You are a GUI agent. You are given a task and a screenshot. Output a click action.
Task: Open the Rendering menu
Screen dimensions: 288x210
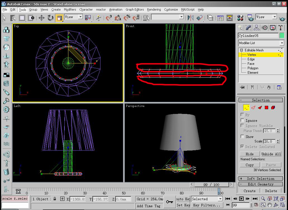click(x=154, y=9)
